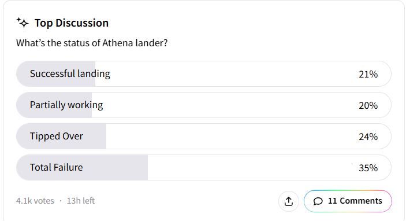The width and height of the screenshot is (406, 221).
Task: Click the Successful landing text label
Action: point(70,74)
